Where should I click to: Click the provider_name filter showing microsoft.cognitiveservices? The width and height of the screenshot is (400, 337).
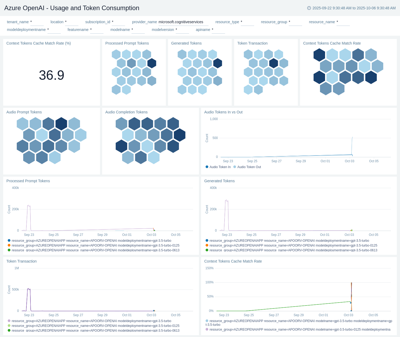[x=183, y=22]
